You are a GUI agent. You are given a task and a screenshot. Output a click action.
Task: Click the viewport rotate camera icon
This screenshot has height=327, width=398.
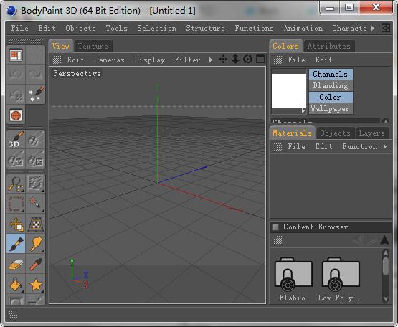tap(247, 60)
